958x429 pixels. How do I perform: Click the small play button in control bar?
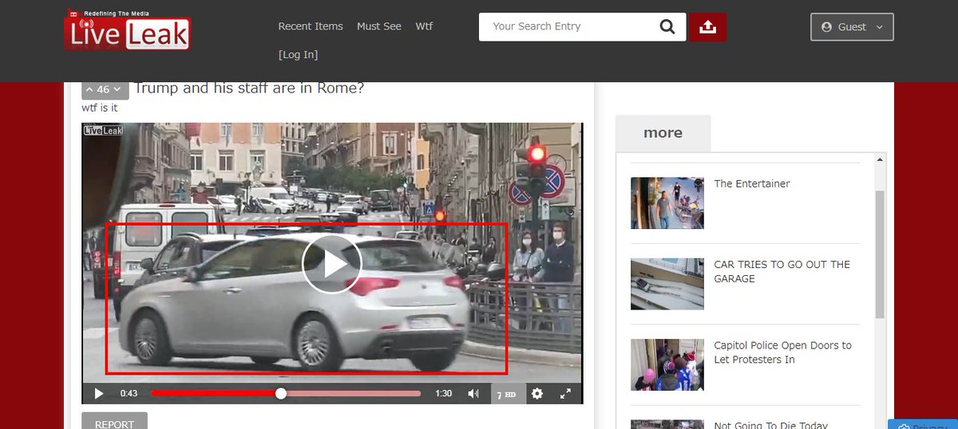(99, 393)
